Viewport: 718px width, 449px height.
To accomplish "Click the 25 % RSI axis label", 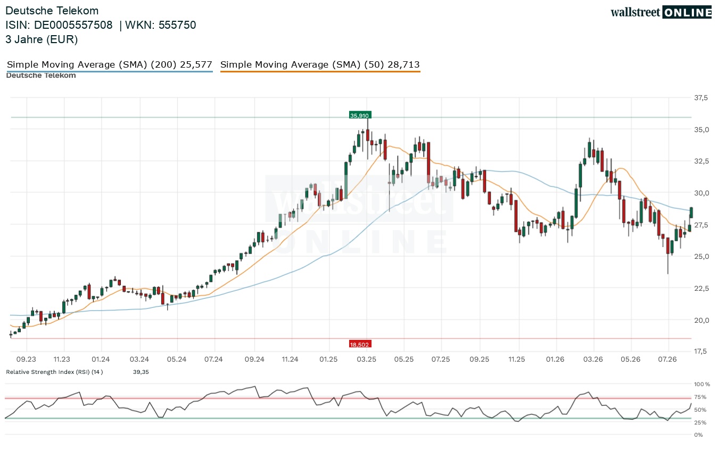I will [700, 422].
